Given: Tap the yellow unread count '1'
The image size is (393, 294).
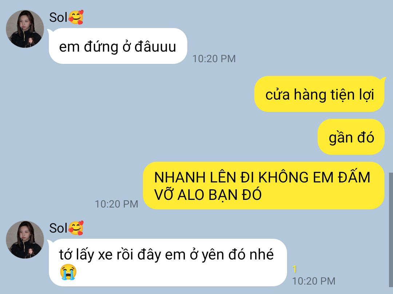Looking at the screenshot, I should pos(294,269).
